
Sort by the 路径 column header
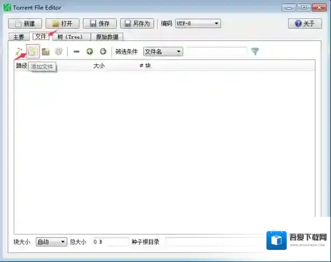[22, 66]
